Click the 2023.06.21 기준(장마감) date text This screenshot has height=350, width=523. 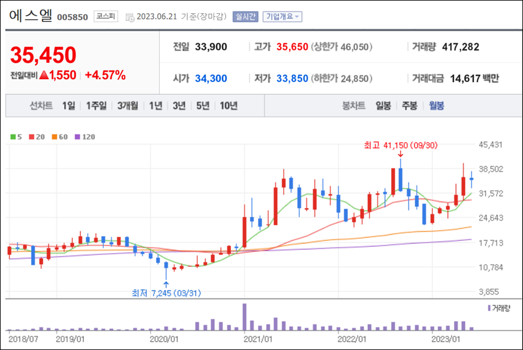point(182,17)
